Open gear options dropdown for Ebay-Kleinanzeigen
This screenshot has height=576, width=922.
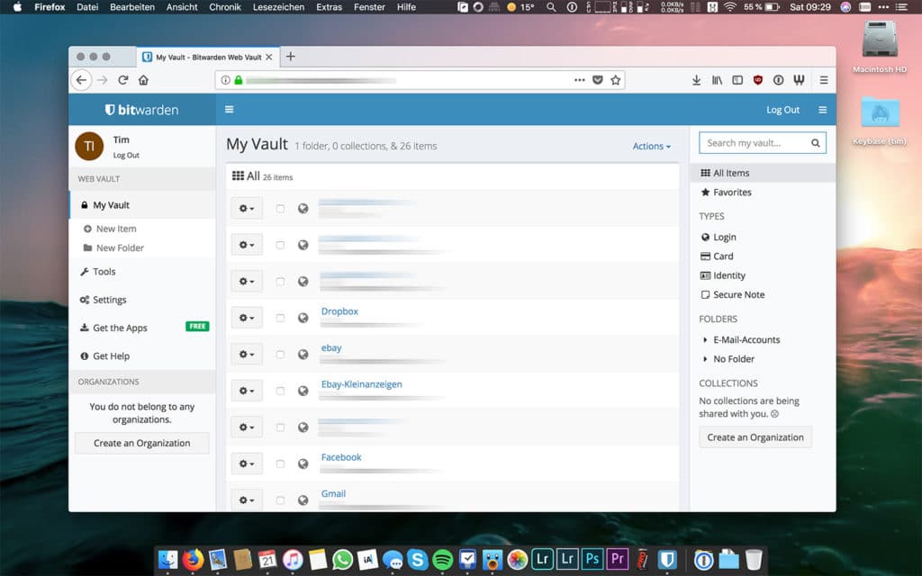(247, 391)
